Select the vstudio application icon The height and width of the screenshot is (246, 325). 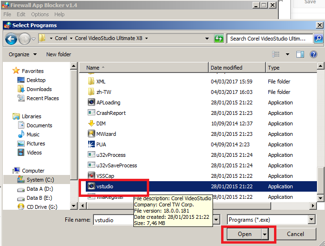[91, 186]
